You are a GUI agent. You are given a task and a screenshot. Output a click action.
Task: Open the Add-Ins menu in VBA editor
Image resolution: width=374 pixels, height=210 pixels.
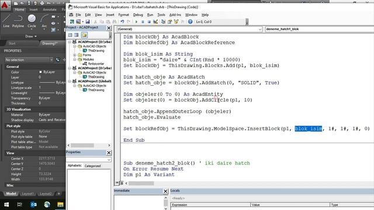(x=175, y=15)
